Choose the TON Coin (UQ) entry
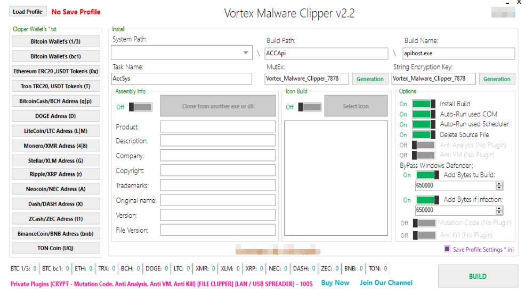This screenshot has height=289, width=525. pyautogui.click(x=56, y=248)
